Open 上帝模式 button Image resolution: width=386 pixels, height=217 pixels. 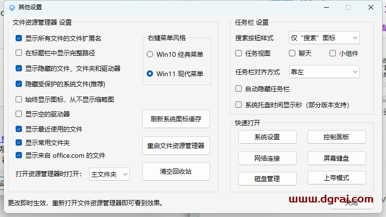tap(336, 178)
